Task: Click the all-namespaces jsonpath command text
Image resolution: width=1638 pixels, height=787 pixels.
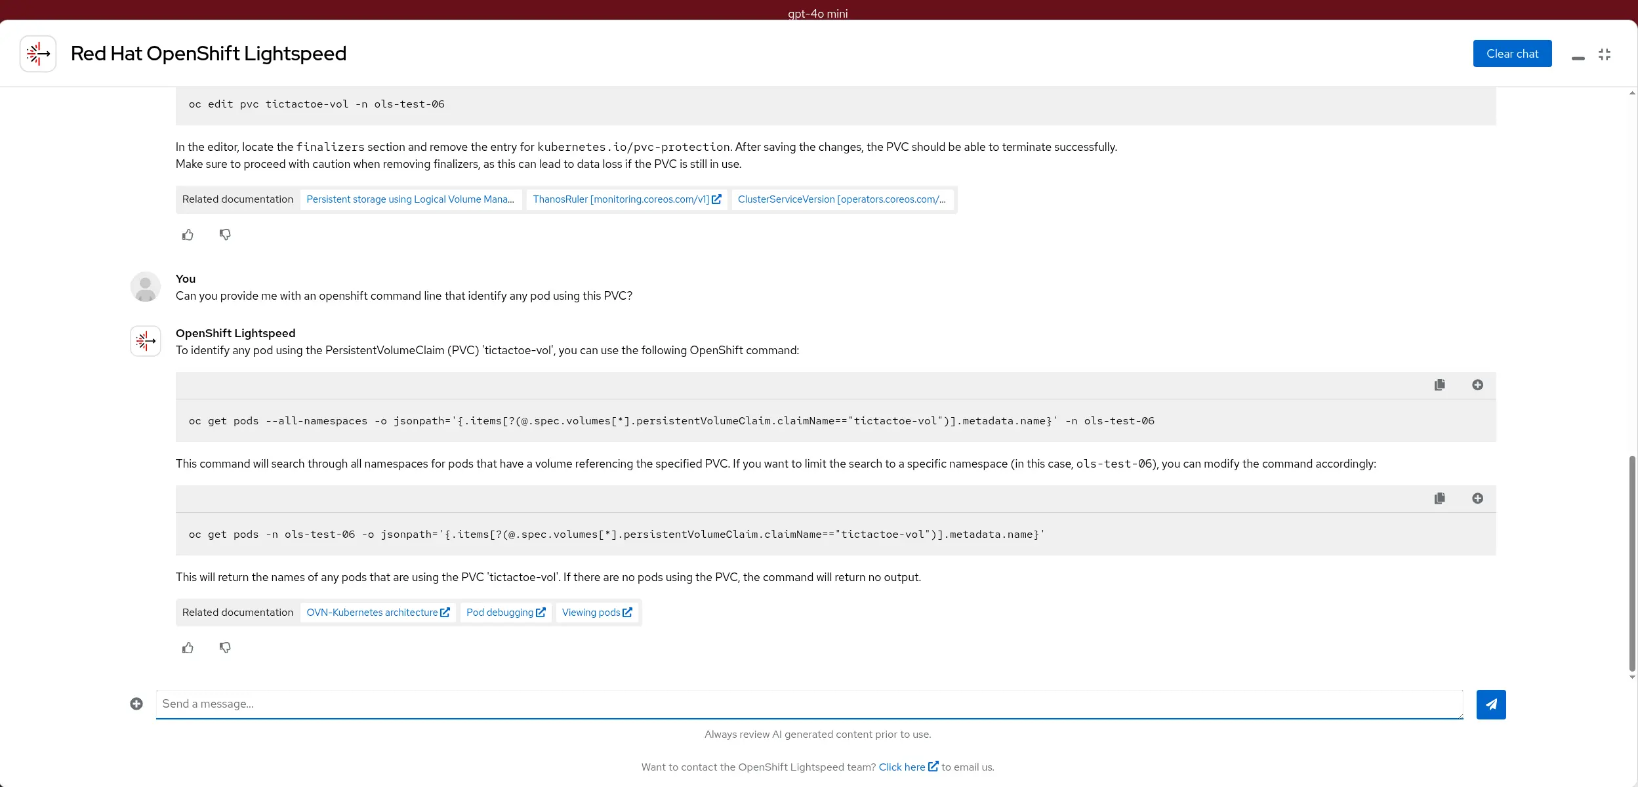Action: tap(672, 421)
